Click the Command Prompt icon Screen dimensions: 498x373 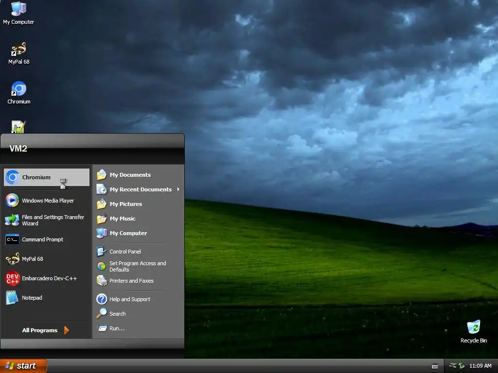tap(12, 239)
